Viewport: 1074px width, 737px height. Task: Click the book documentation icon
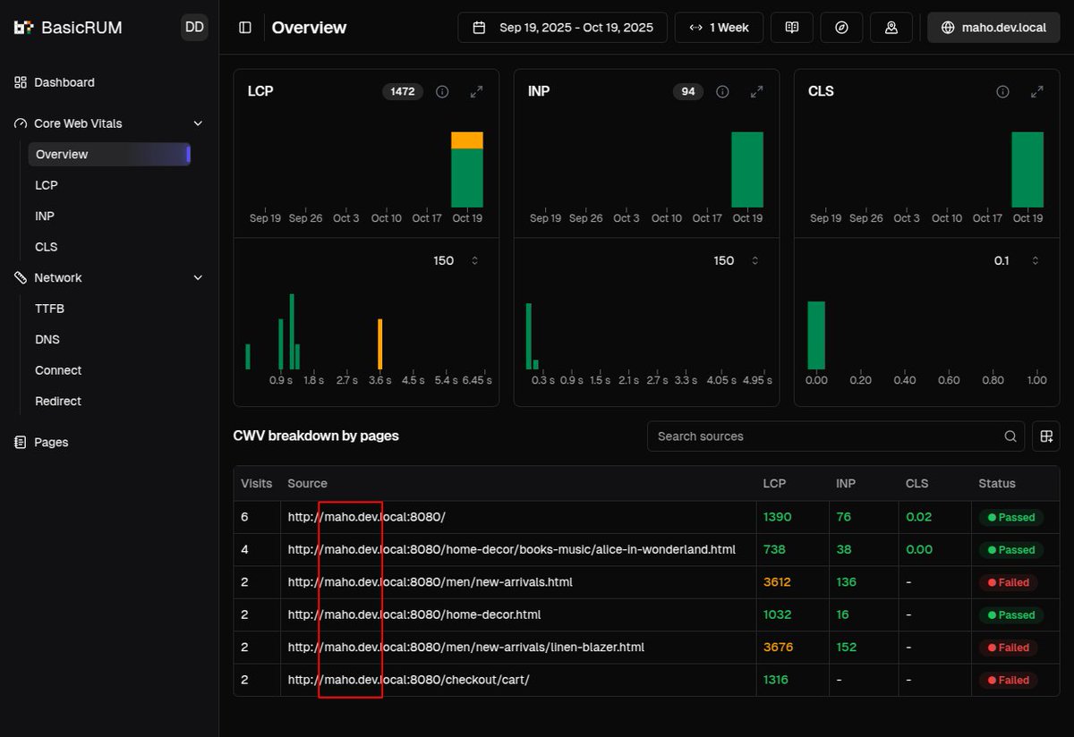(791, 28)
